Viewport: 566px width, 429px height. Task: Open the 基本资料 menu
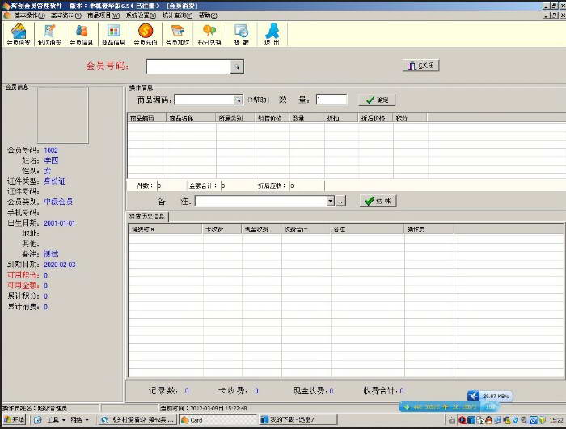(65, 15)
